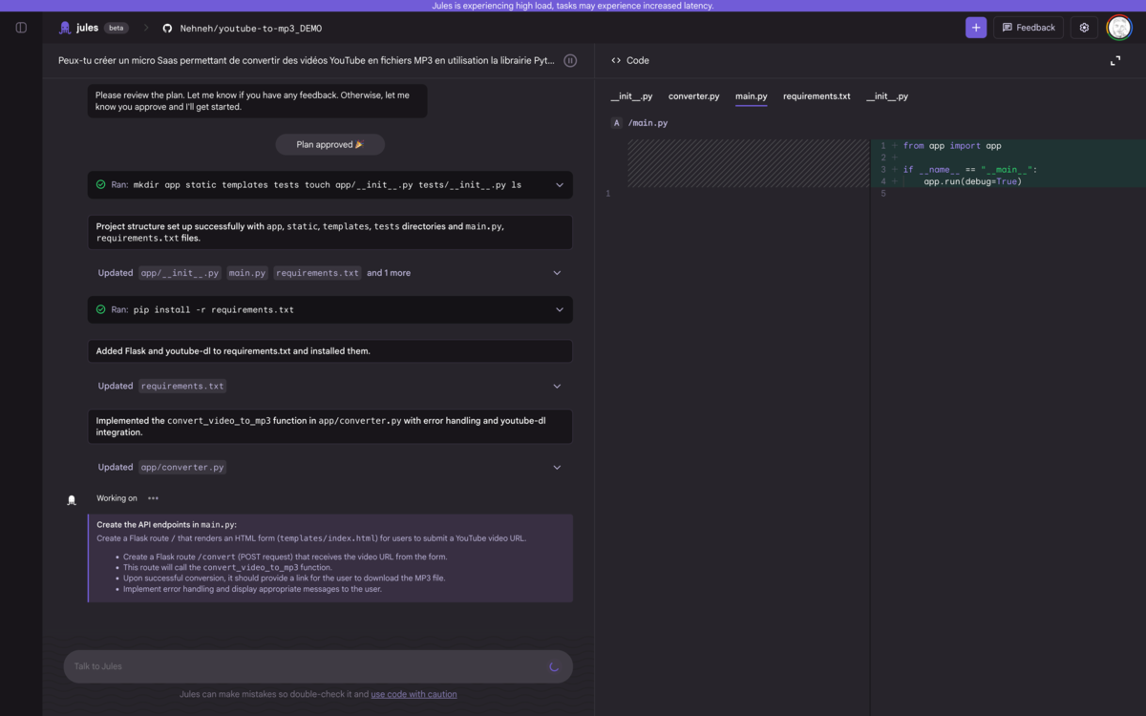Image resolution: width=1146 pixels, height=716 pixels.
Task: Click code line app.run(debug=True)
Action: (x=972, y=181)
